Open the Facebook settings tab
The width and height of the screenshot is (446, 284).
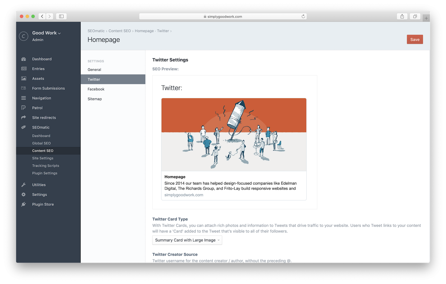[x=96, y=89]
